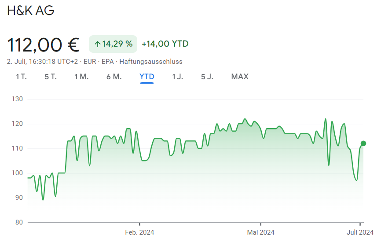Click the 100 y-axis label
This screenshot has height=243, width=381.
coord(17,173)
